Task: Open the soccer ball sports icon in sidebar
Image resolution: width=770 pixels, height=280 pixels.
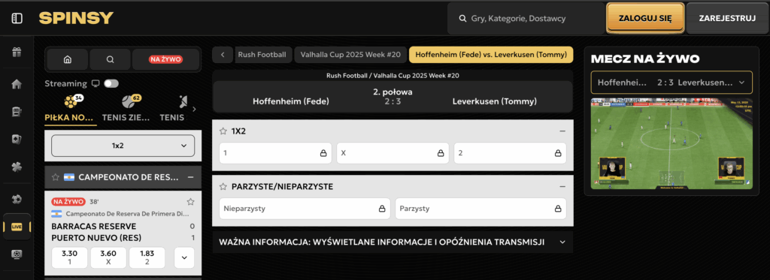Action: pos(17,199)
